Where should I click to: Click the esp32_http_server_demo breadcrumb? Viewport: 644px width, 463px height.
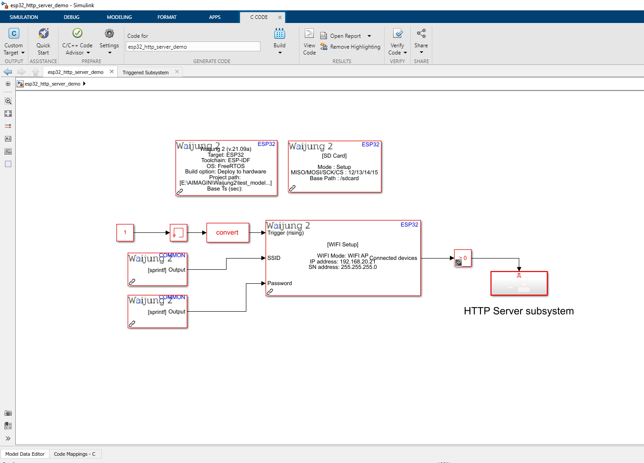pos(52,84)
